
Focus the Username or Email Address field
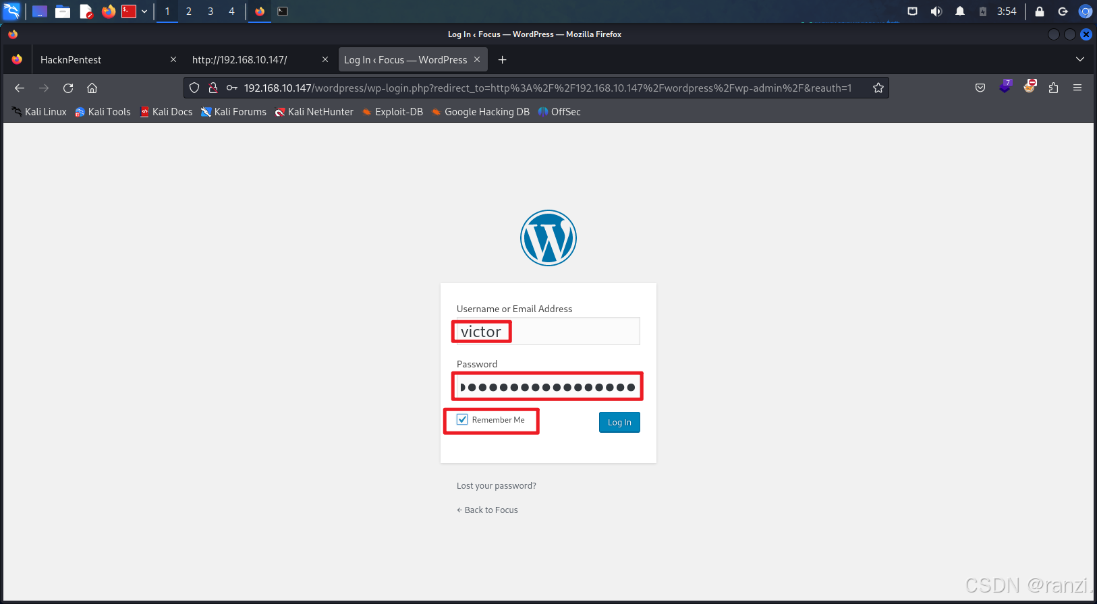548,331
